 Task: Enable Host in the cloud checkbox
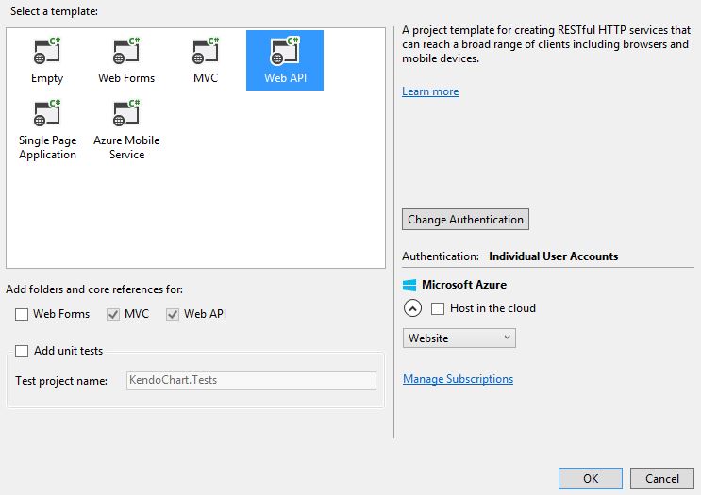tap(438, 308)
